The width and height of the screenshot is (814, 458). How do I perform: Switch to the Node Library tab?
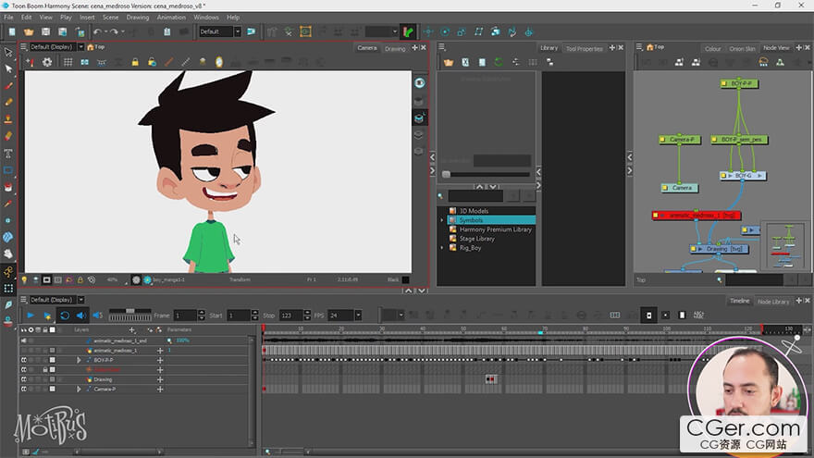pos(773,302)
